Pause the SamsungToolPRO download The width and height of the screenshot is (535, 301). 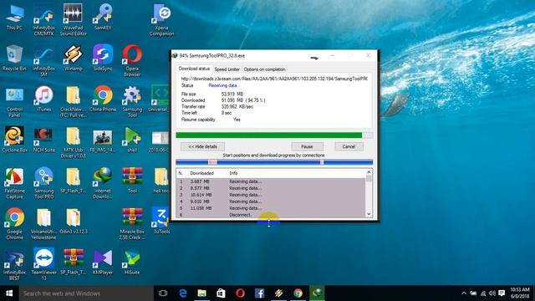[x=307, y=146]
